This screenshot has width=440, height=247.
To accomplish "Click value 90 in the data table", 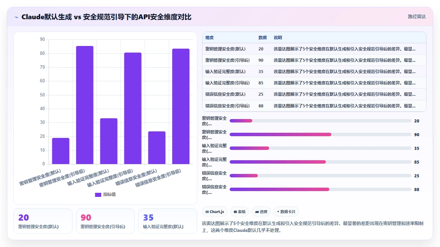I will (261, 60).
